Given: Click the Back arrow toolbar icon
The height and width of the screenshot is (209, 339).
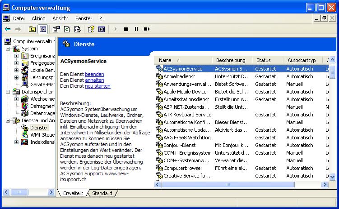Looking at the screenshot, I should 8,29.
